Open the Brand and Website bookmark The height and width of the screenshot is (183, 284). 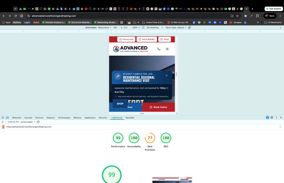(x=80, y=22)
